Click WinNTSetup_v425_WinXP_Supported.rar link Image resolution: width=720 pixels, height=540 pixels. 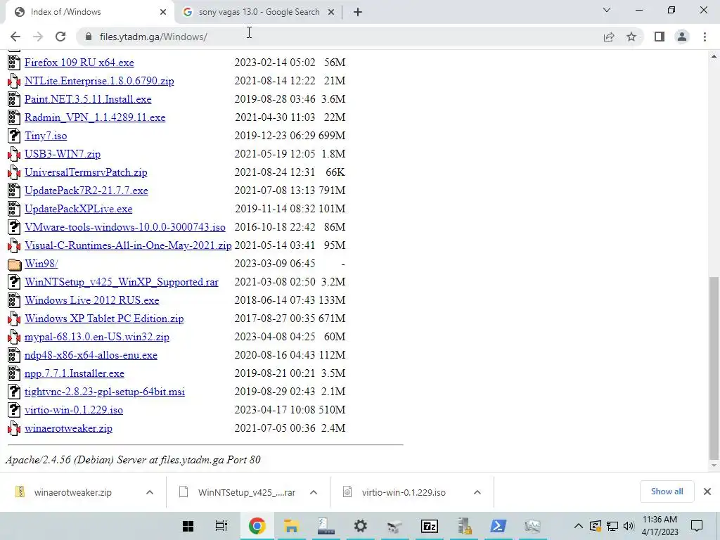click(x=122, y=282)
